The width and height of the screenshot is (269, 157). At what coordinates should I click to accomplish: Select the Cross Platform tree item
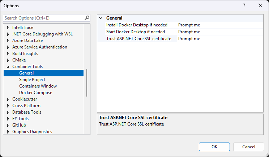coord(26,106)
